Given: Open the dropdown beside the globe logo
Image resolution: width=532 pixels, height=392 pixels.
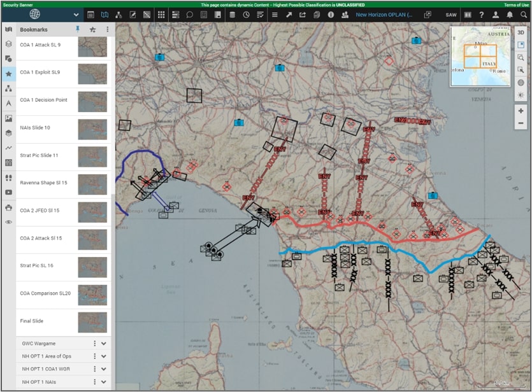Looking at the screenshot, I should click(76, 14).
